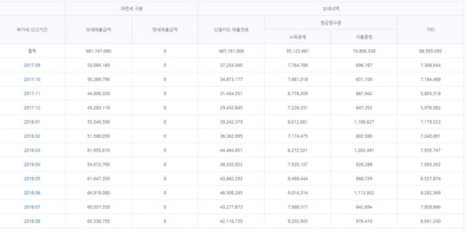Select cell value 926,289
The height and width of the screenshot is (231, 474).
[x=364, y=165]
